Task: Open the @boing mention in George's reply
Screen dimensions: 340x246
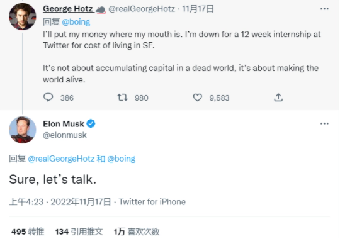Action: pos(76,22)
